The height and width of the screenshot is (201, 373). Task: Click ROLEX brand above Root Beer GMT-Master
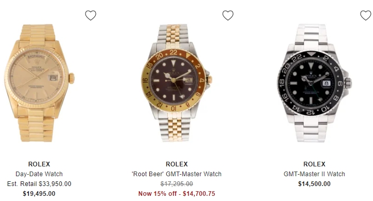click(x=177, y=164)
